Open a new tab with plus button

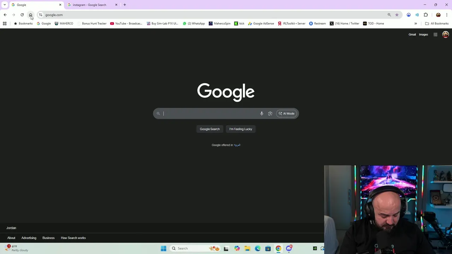pos(125,5)
